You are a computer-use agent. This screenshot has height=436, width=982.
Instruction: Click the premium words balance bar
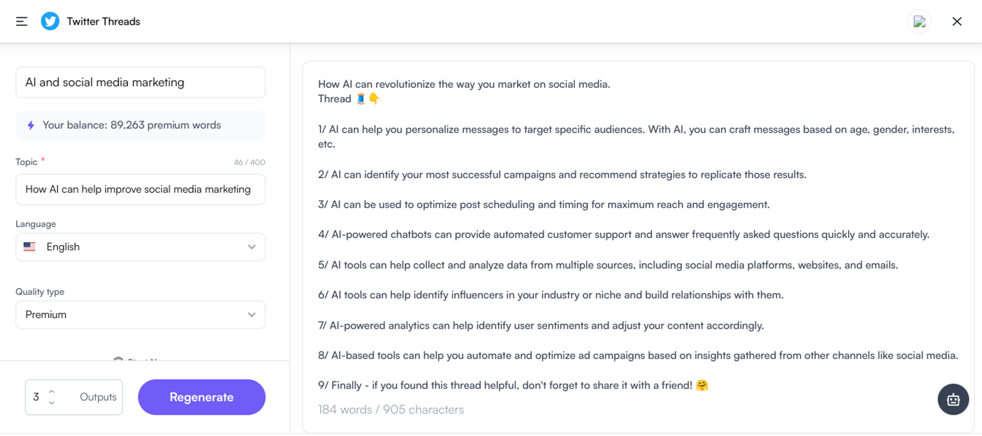[x=140, y=125]
